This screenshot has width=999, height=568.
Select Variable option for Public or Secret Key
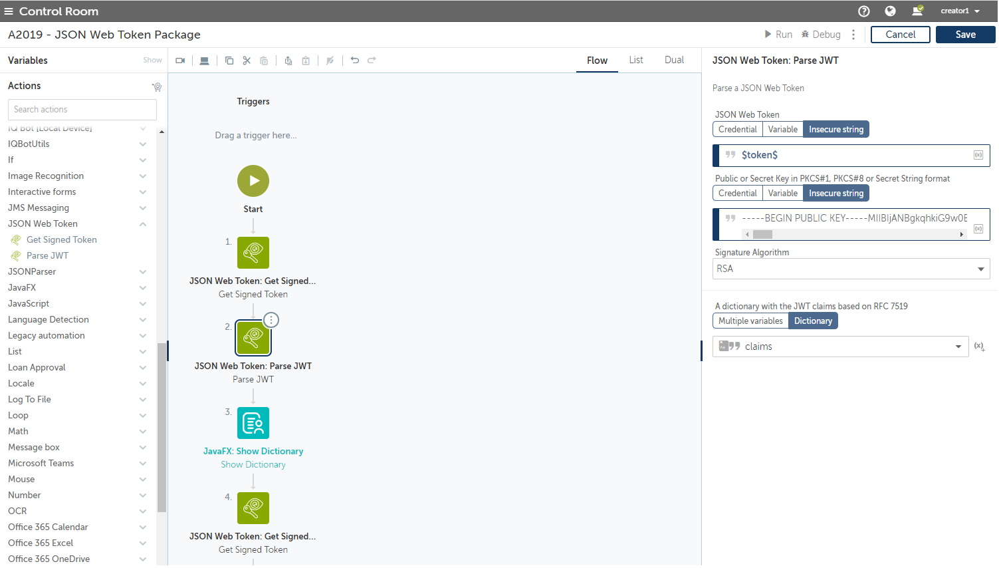pos(782,194)
